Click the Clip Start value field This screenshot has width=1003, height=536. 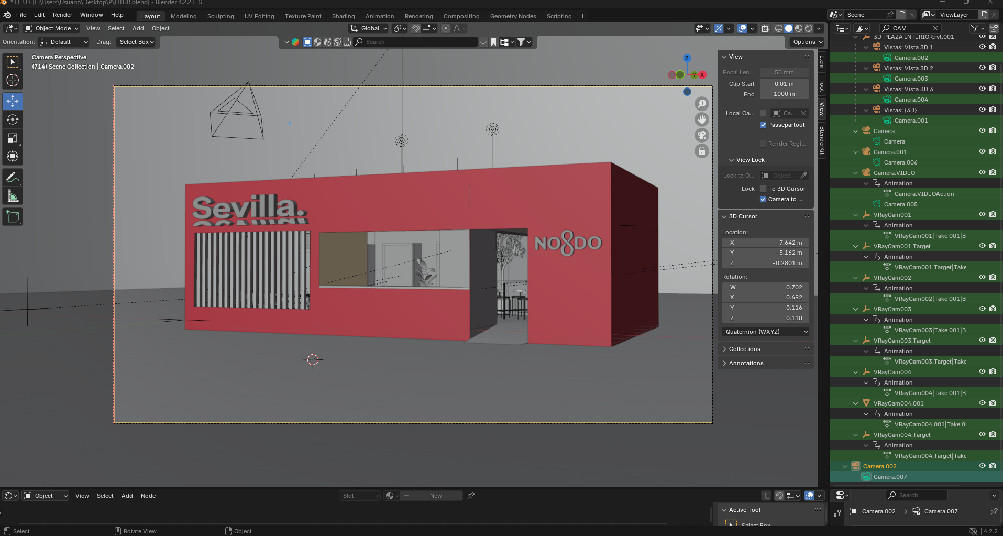tap(784, 84)
